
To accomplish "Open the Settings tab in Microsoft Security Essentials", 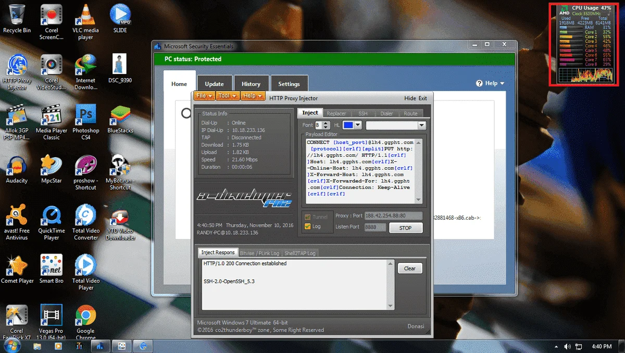I will point(289,84).
